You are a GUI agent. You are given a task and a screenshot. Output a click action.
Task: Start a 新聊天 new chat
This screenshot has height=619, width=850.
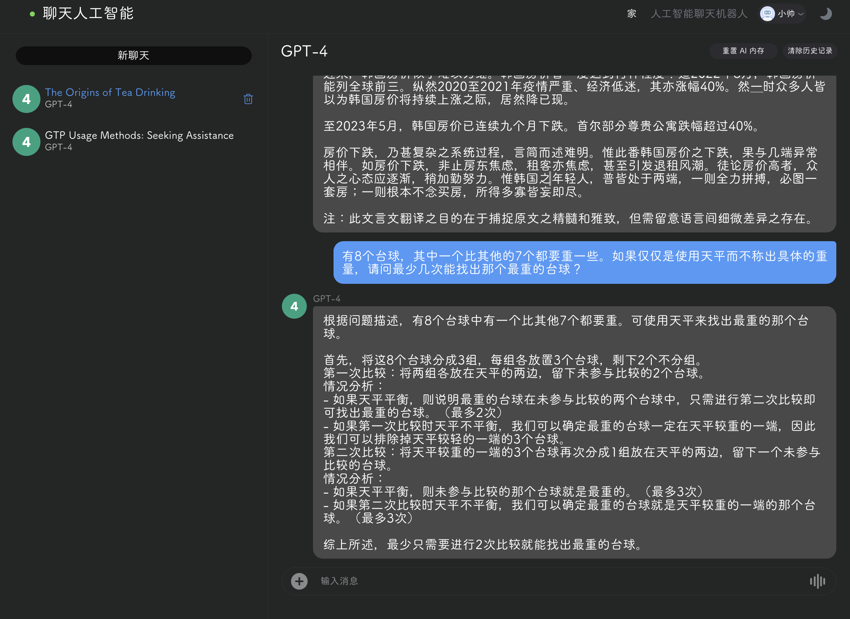pyautogui.click(x=133, y=55)
